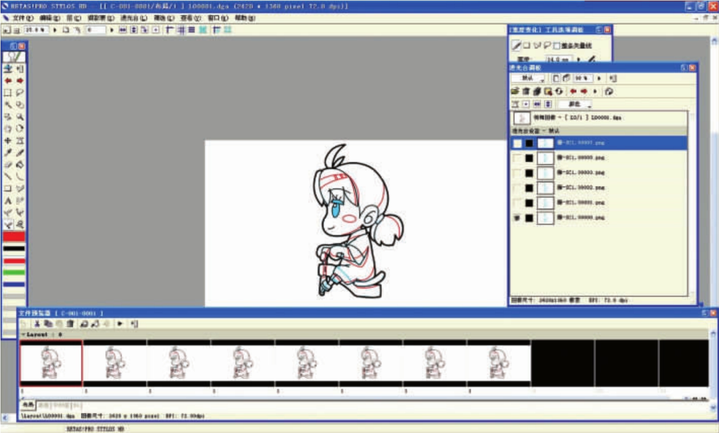This screenshot has width=719, height=433.
Task: Click the trash icon in light table panel
Action: 526,91
